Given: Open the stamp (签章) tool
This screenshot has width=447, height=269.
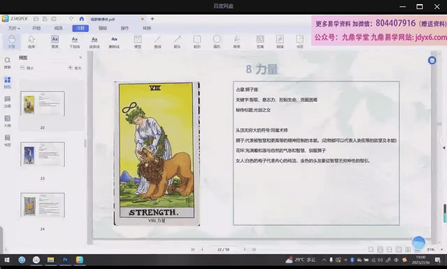Looking at the screenshot, I should [260, 41].
